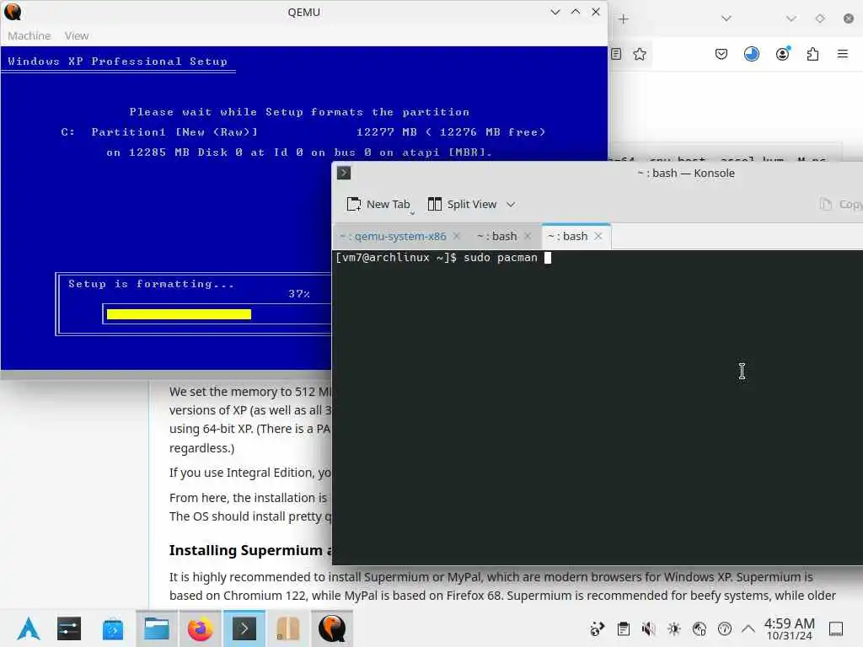Open the clipboard tray icon
Image resolution: width=863 pixels, height=647 pixels.
tap(623, 628)
